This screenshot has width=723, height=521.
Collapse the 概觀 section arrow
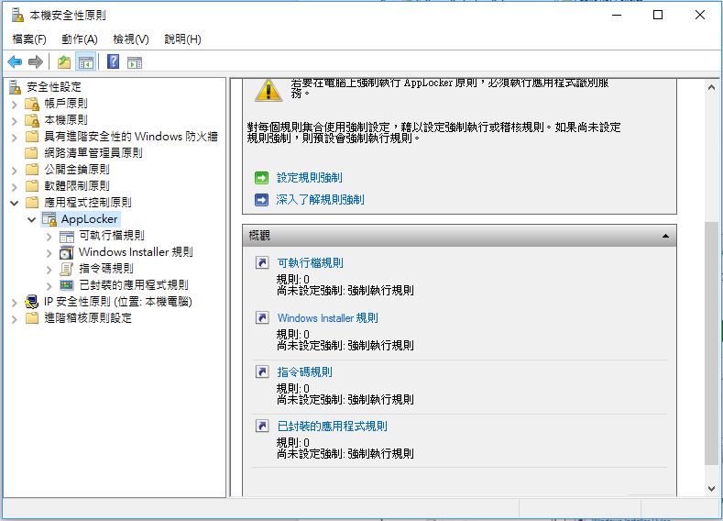(665, 236)
